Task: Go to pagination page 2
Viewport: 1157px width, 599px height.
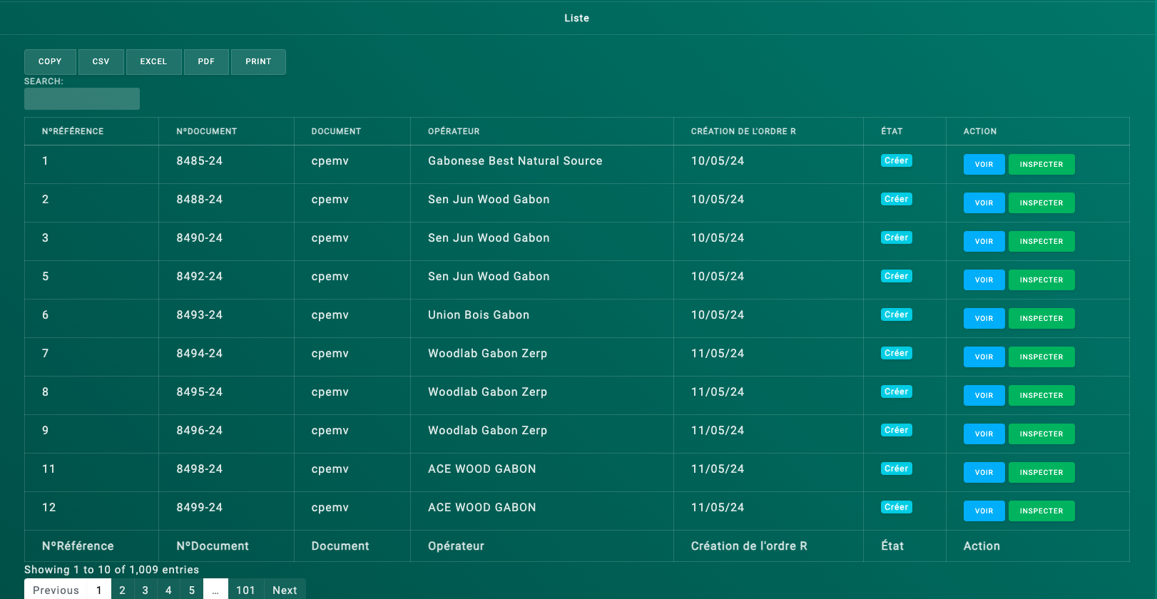Action: point(123,590)
